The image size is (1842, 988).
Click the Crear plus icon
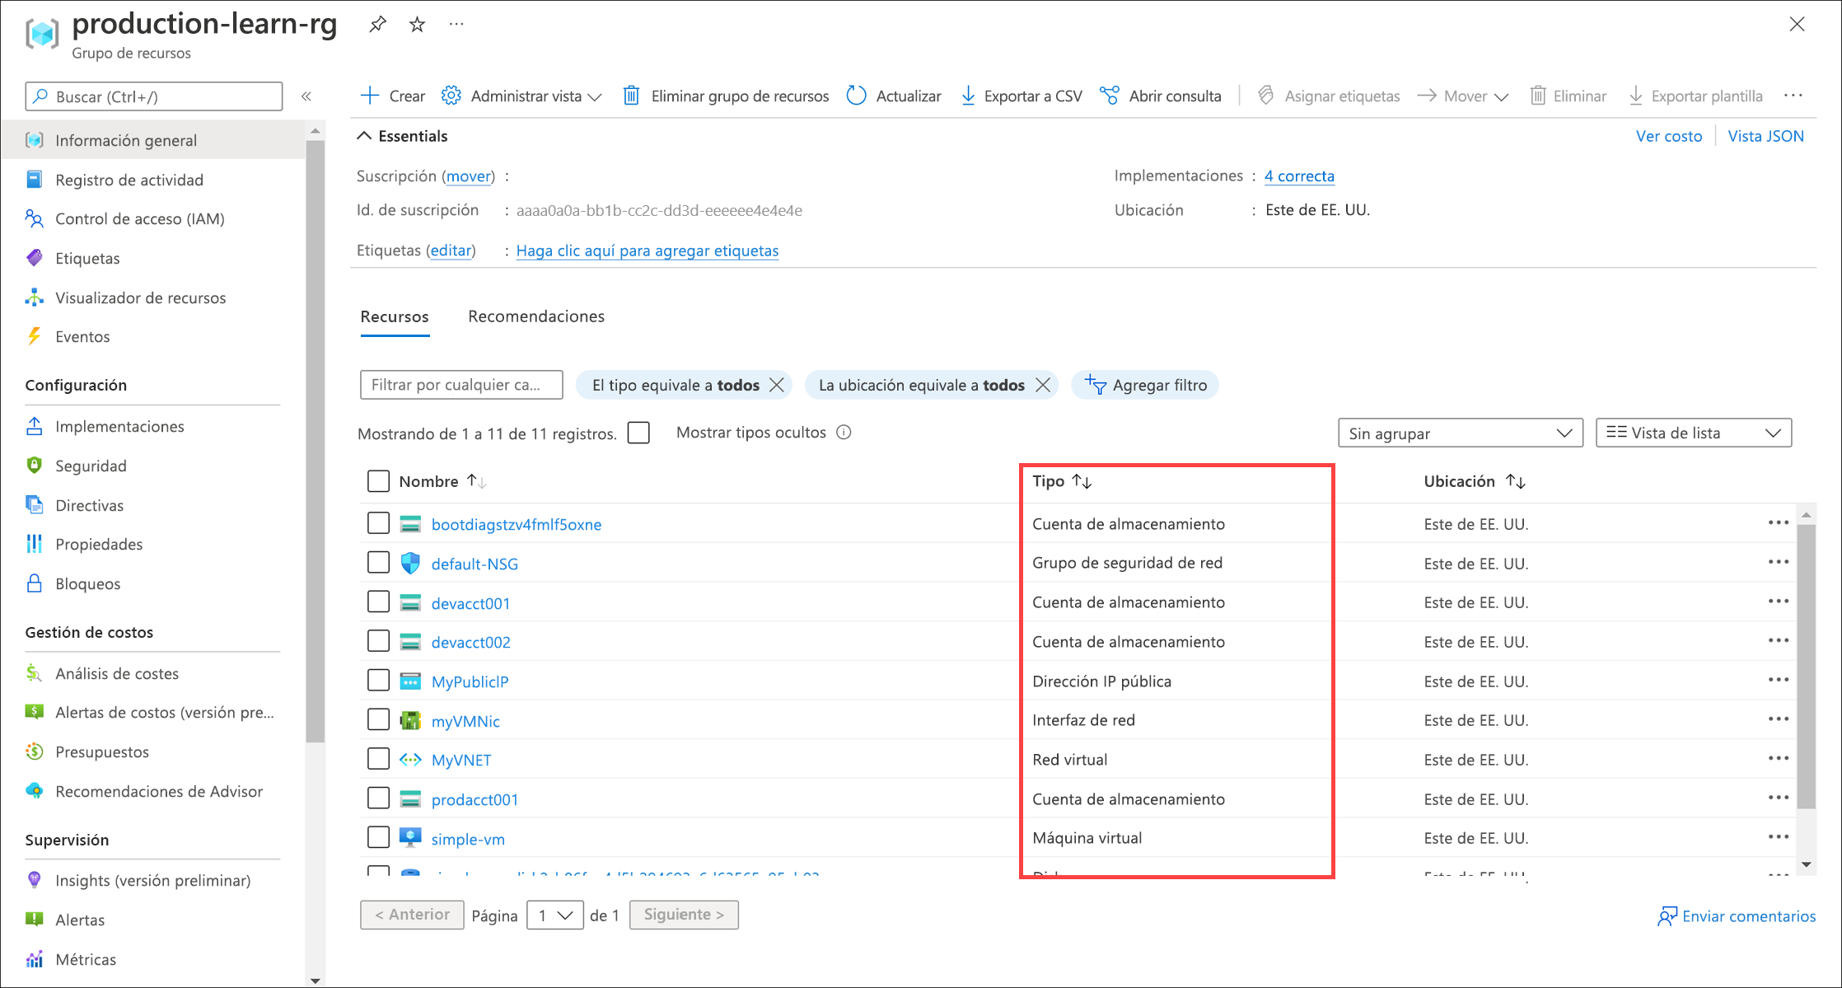(x=370, y=96)
